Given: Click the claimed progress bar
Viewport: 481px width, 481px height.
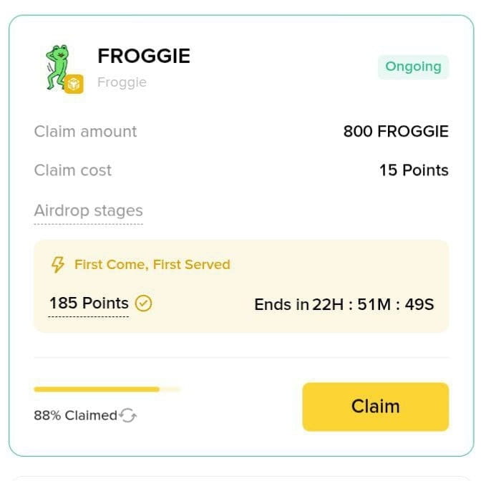Looking at the screenshot, I should tap(107, 389).
